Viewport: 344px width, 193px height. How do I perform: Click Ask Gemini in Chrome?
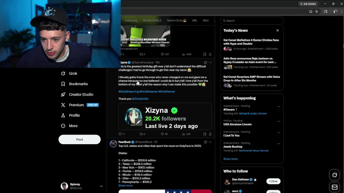308,4
